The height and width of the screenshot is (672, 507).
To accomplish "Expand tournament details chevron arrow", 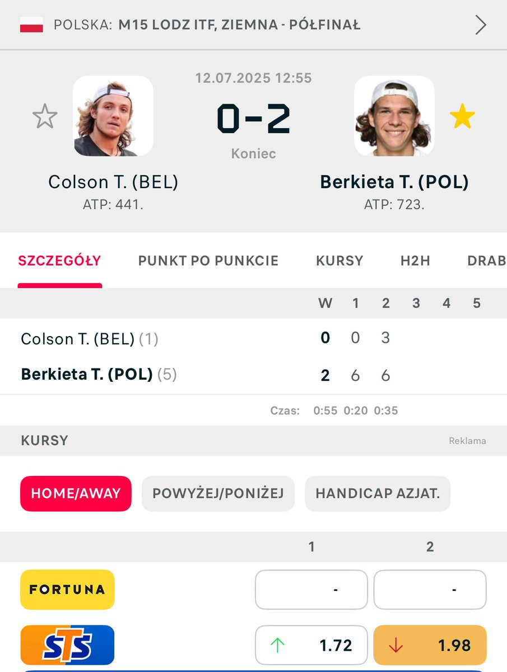I will tap(481, 25).
